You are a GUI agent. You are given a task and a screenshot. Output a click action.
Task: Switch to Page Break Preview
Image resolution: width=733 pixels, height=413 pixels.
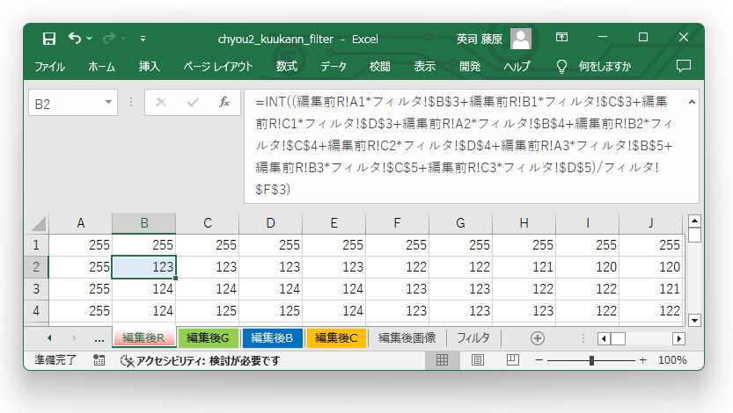(511, 360)
